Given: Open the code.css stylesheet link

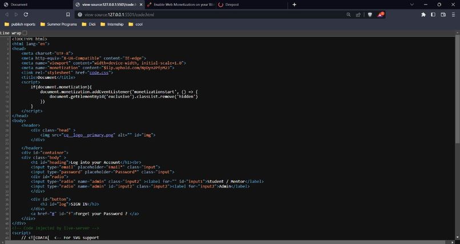Looking at the screenshot, I should [x=99, y=73].
